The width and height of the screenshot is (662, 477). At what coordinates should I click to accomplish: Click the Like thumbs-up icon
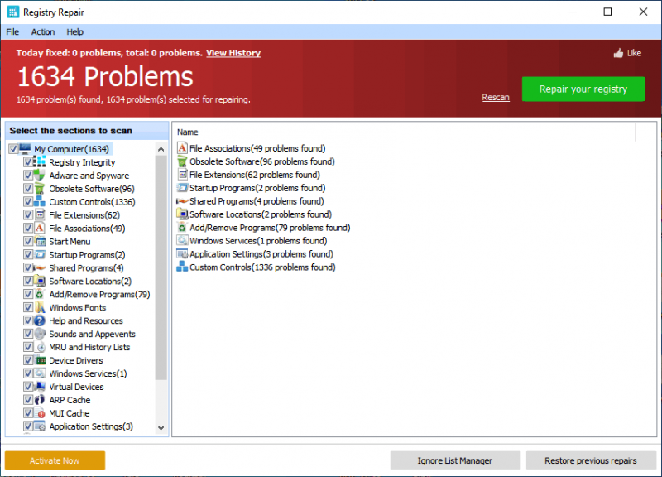pos(618,53)
